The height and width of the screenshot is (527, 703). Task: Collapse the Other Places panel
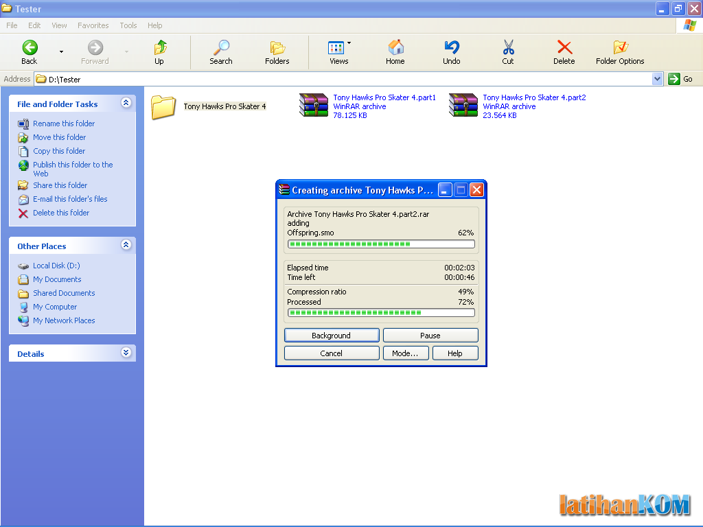pos(126,245)
